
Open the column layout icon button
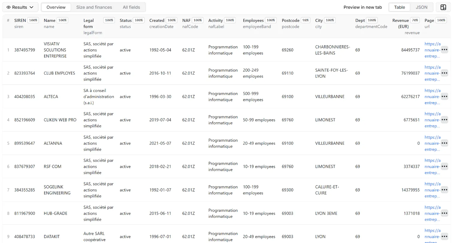click(443, 7)
